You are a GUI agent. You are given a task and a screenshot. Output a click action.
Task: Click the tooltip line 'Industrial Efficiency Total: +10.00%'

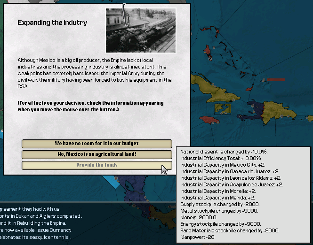click(221, 158)
